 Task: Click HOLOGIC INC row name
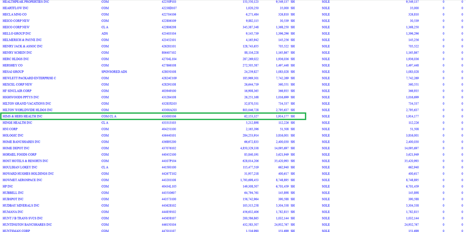coord(14,135)
